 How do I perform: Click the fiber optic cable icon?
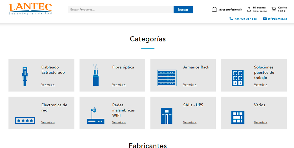coord(96,75)
